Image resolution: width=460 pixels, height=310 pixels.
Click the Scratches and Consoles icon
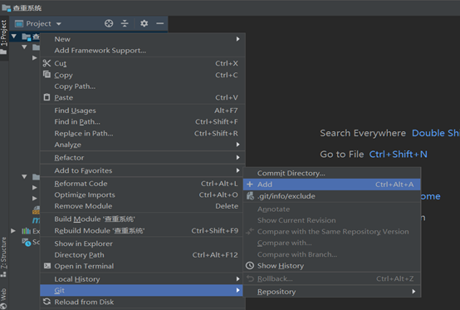26,242
